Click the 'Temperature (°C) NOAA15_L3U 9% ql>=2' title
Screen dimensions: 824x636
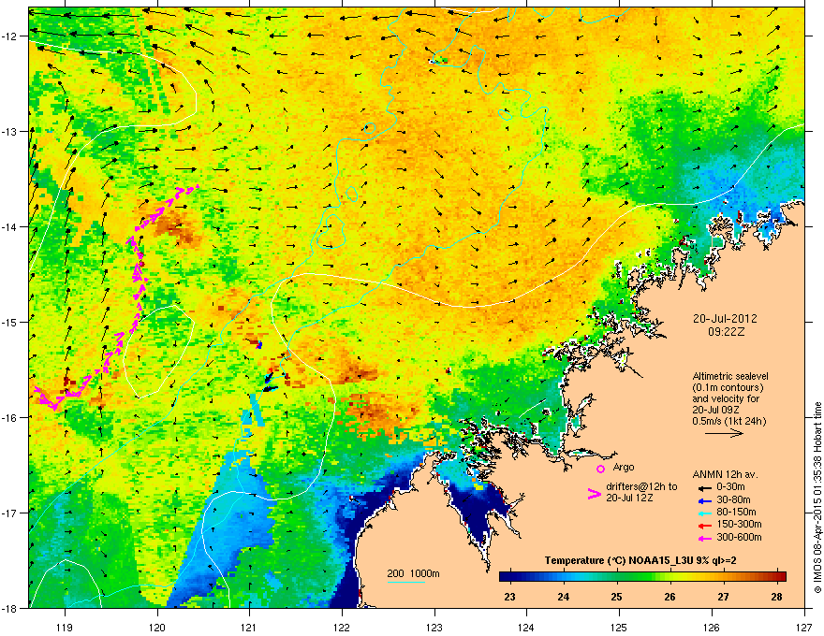tap(640, 560)
